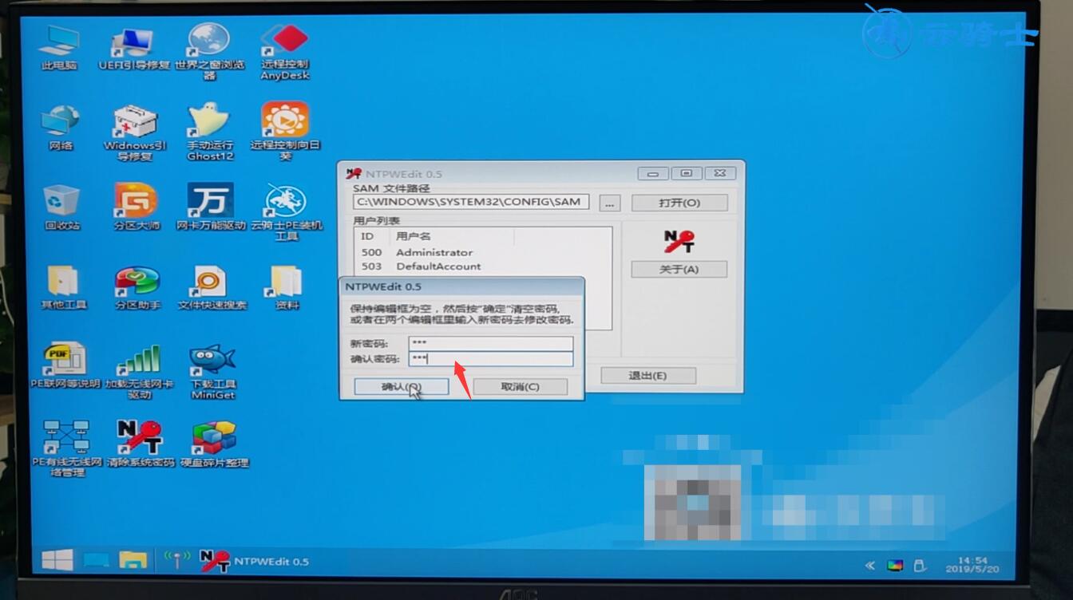Screen dimensions: 1073x600
Task: Launch the 分区大师 partition tool
Action: point(136,207)
